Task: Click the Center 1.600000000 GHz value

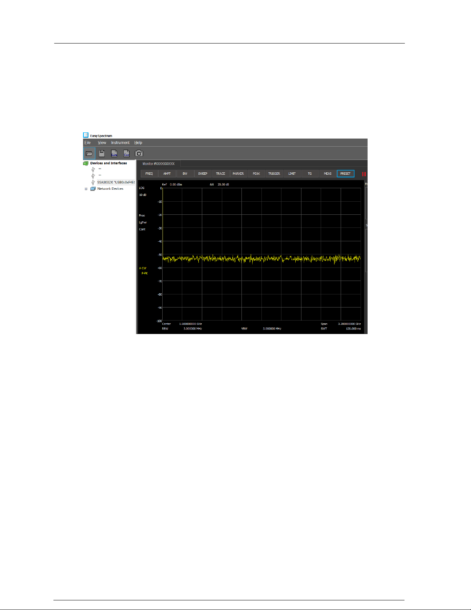Action: tap(191, 324)
